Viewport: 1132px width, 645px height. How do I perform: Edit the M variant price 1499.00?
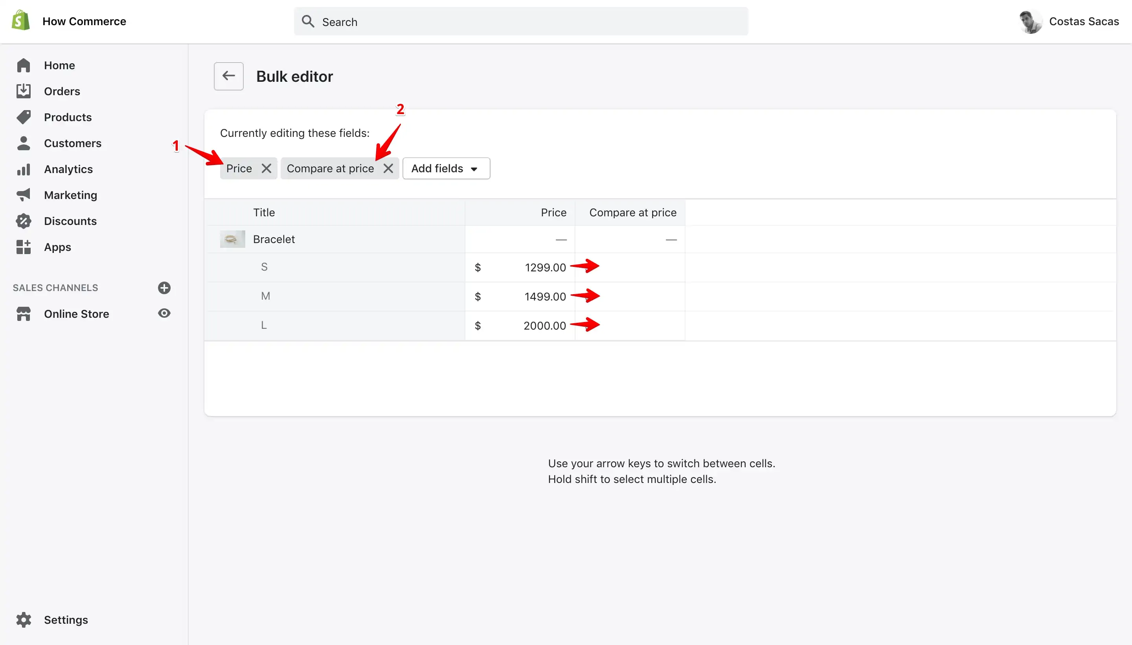coord(520,297)
